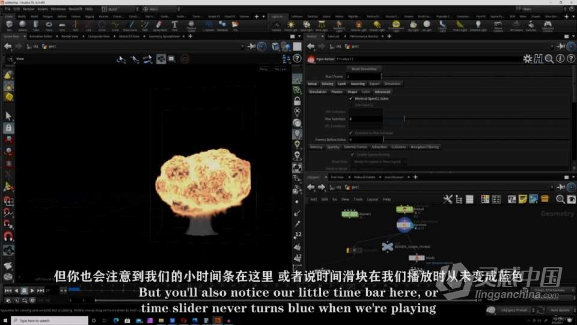Screen dimensions: 577x325
Task: Click Frames Before Solve slider track
Action: click(x=478, y=140)
